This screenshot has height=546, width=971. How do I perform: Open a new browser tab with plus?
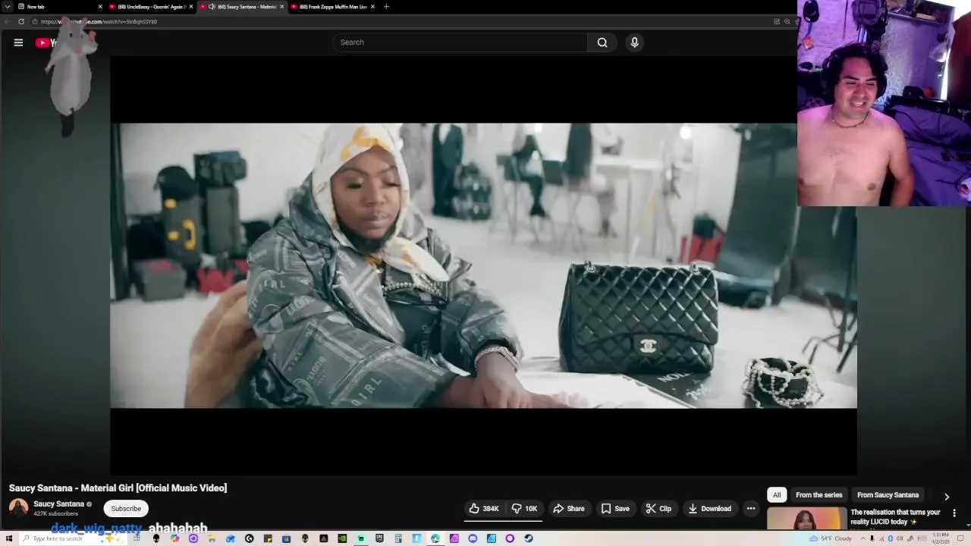coord(386,7)
